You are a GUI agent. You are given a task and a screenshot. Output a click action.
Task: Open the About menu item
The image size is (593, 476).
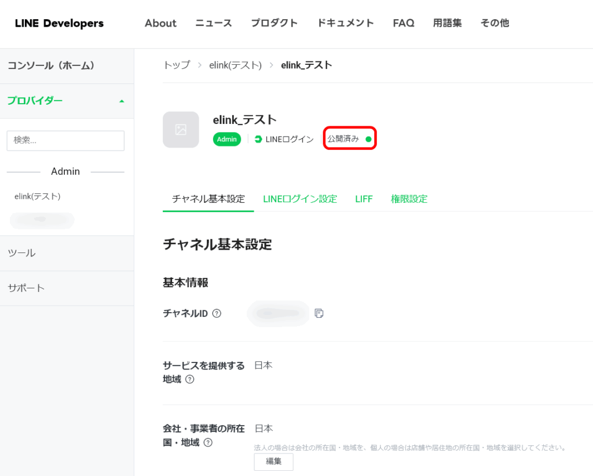coord(160,23)
